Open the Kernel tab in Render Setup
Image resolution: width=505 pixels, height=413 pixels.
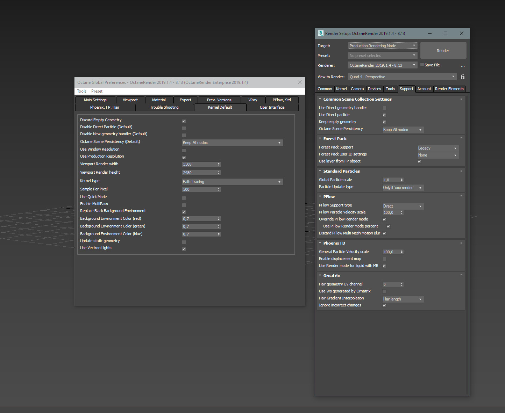[x=341, y=89]
